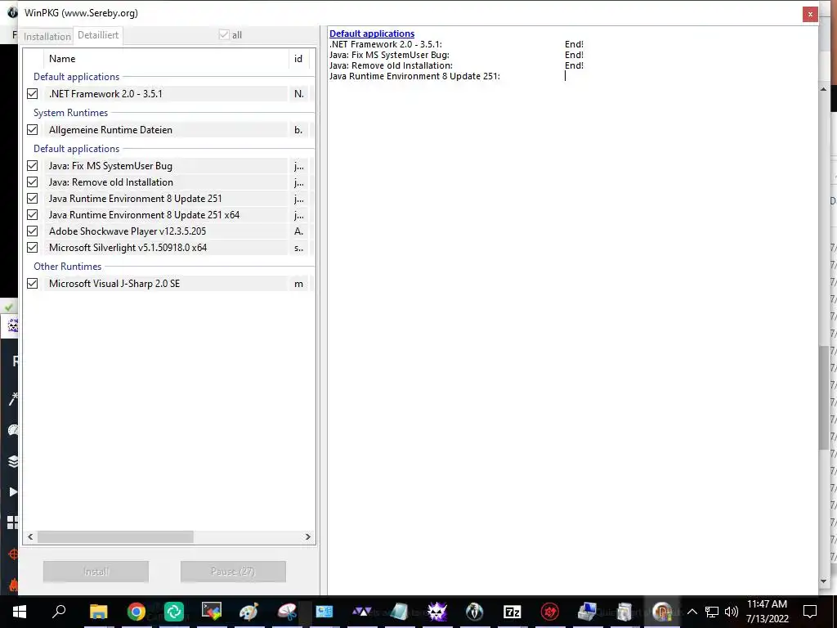
Task: Open the Paint palette taskbar icon
Action: pyautogui.click(x=248, y=612)
